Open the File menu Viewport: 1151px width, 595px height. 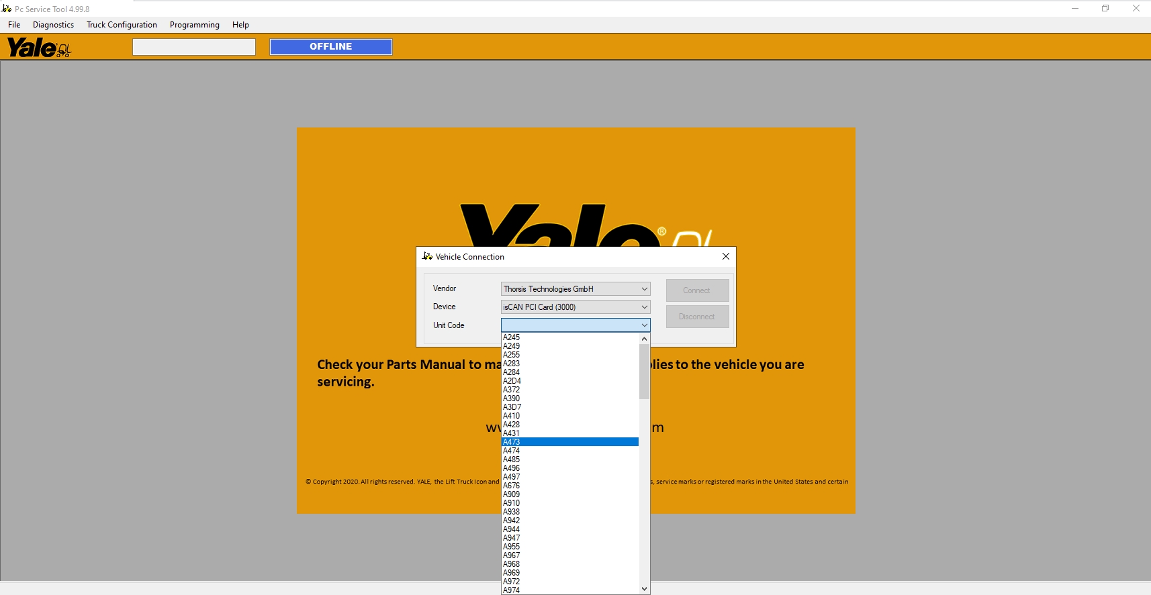(14, 25)
